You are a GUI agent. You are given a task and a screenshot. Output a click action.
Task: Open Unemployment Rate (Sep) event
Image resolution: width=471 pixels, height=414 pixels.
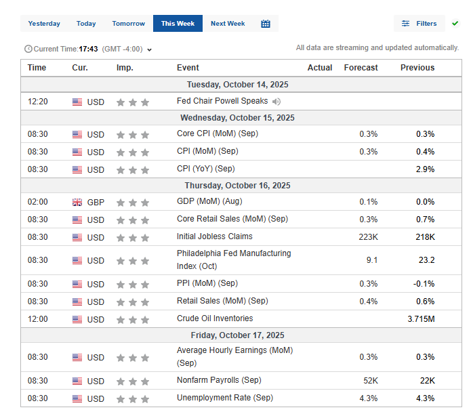pyautogui.click(x=225, y=398)
